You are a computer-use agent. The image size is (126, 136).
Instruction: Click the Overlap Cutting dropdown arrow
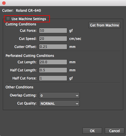coord(77,96)
